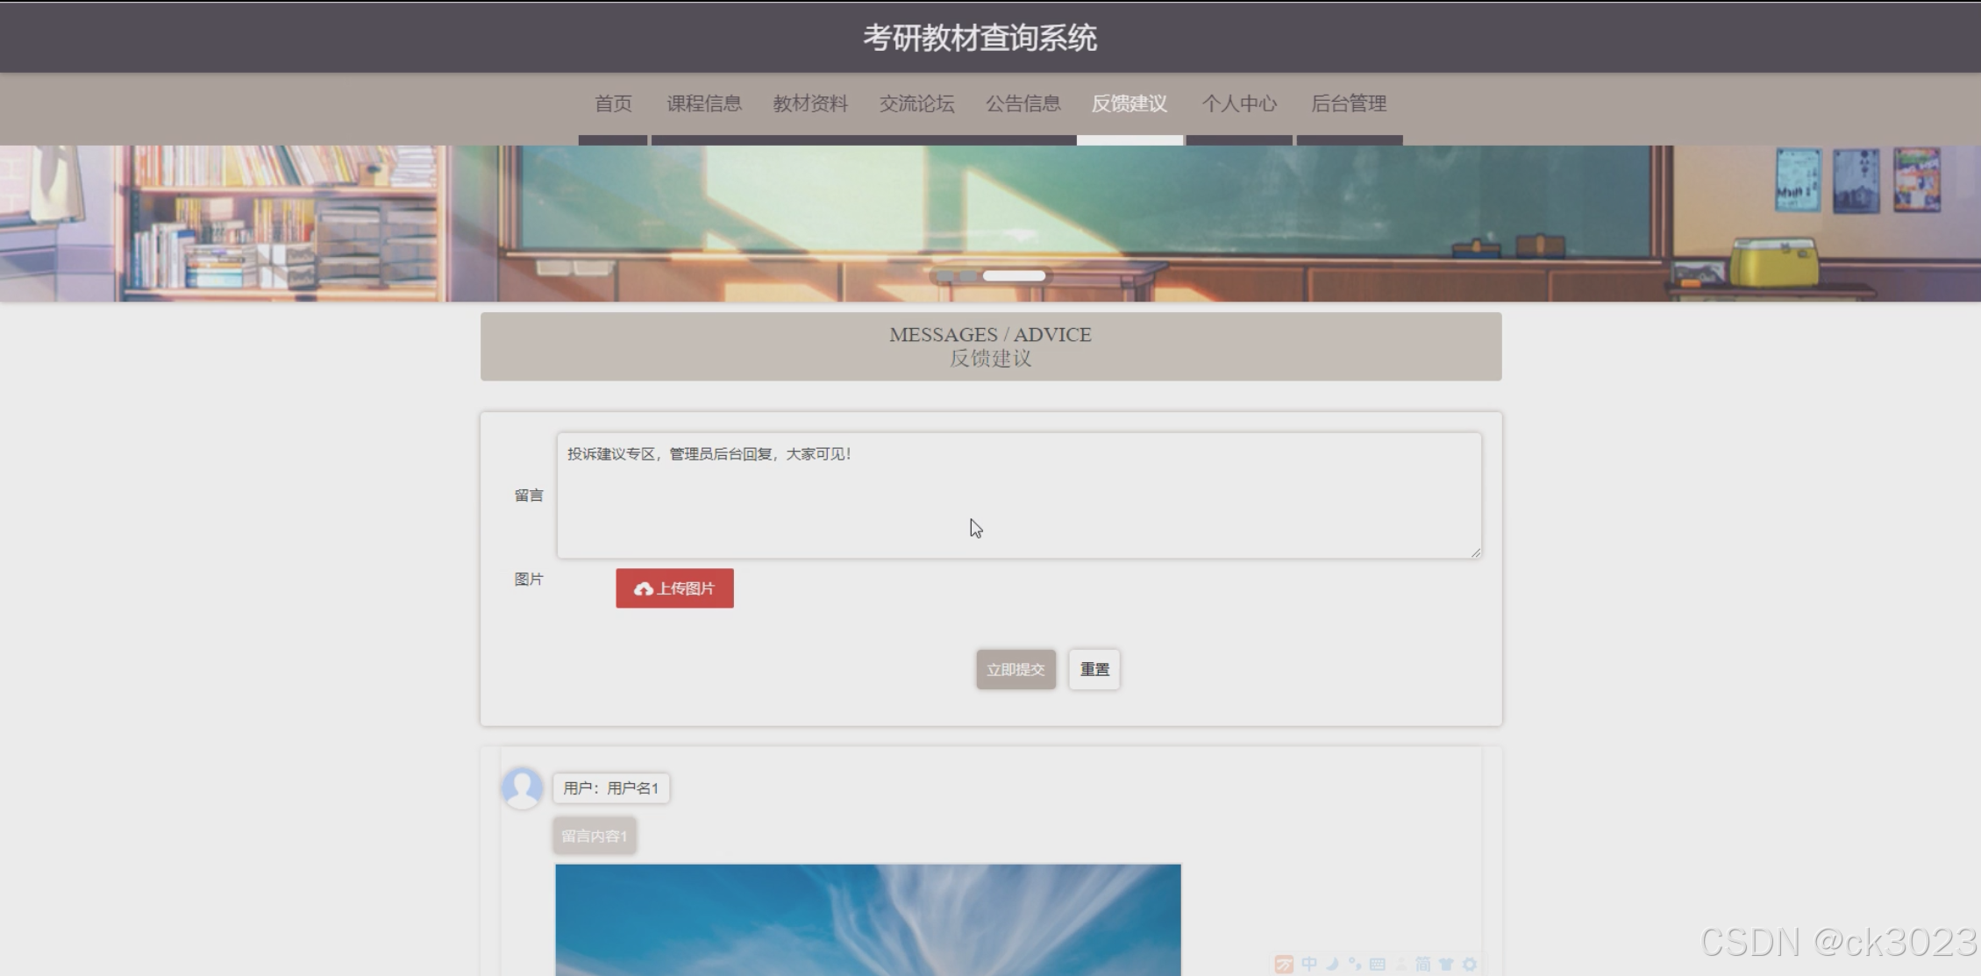This screenshot has height=976, width=1981.
Task: Open the gear settings icon in IME bar
Action: (1470, 964)
